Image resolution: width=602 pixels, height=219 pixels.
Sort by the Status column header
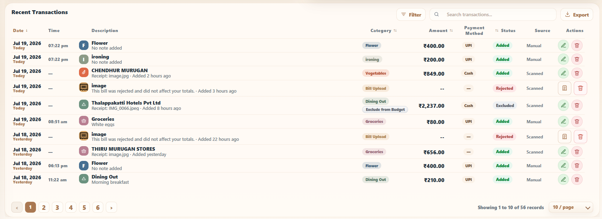[505, 31]
